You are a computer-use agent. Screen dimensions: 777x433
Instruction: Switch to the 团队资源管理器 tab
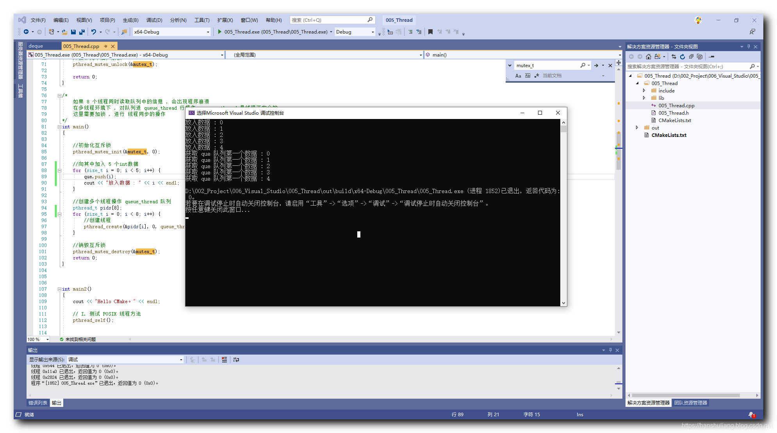point(691,403)
